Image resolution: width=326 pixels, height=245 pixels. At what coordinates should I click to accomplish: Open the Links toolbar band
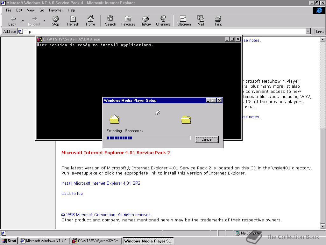pyautogui.click(x=320, y=32)
